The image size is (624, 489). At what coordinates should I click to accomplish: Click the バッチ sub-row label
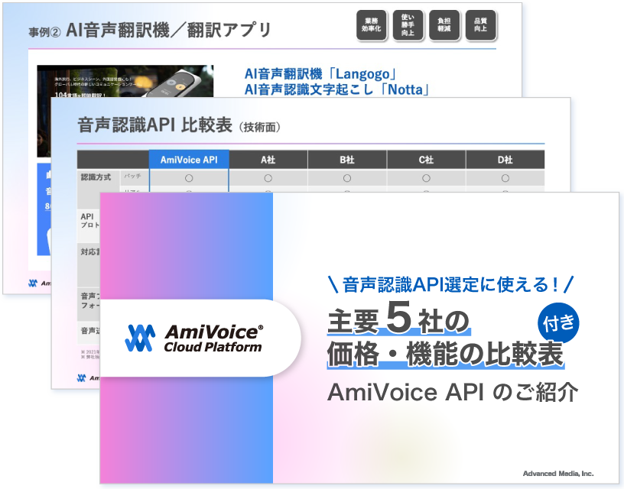click(x=132, y=176)
